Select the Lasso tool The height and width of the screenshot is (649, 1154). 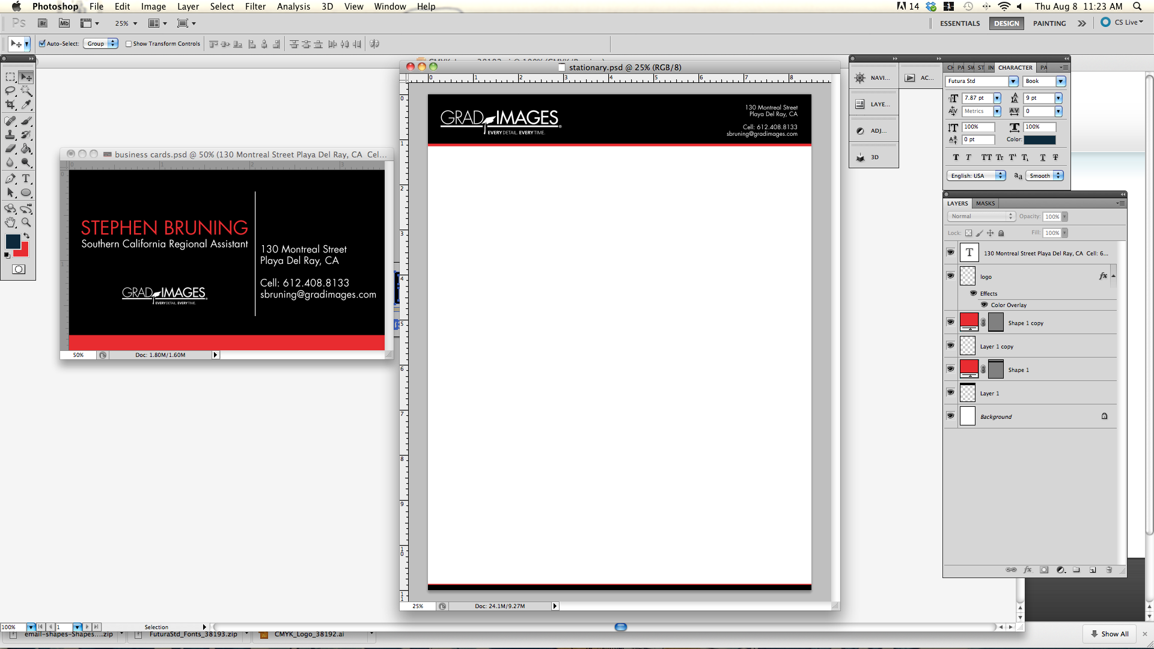point(10,91)
